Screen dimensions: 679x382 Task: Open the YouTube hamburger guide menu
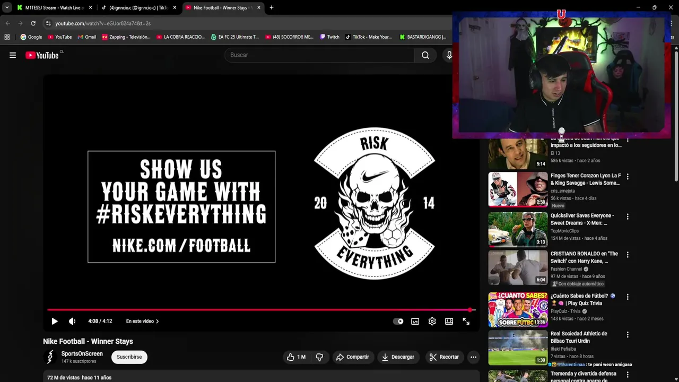click(13, 55)
